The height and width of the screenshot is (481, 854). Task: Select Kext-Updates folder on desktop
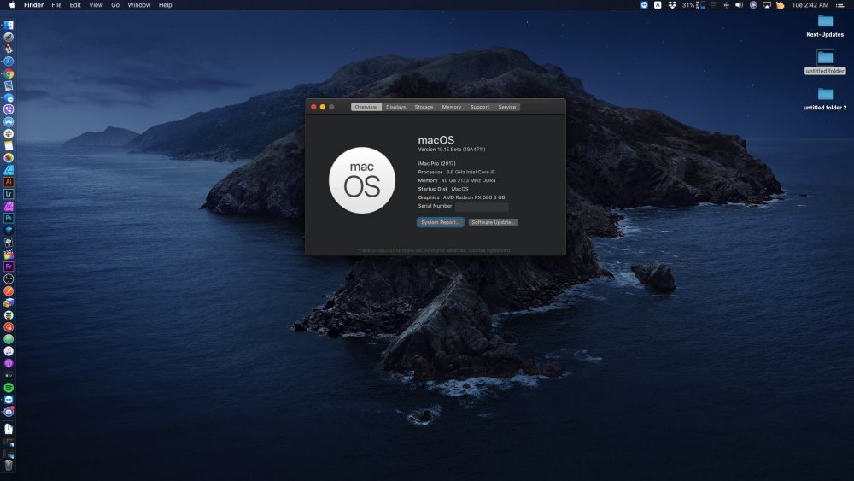[825, 26]
